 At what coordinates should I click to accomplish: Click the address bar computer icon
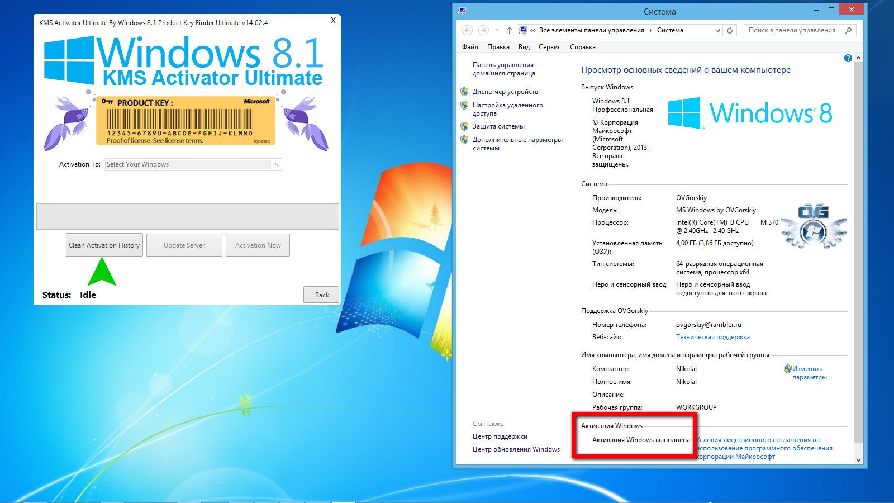click(522, 30)
